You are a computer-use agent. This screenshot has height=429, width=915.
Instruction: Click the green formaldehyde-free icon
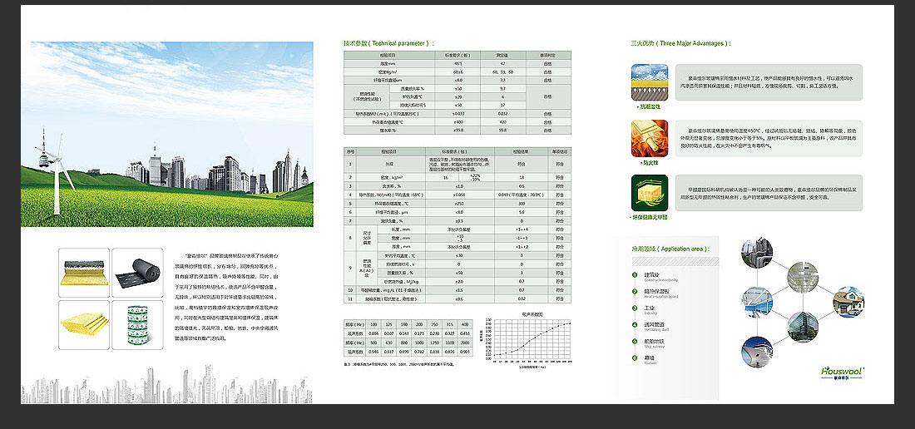(x=648, y=194)
